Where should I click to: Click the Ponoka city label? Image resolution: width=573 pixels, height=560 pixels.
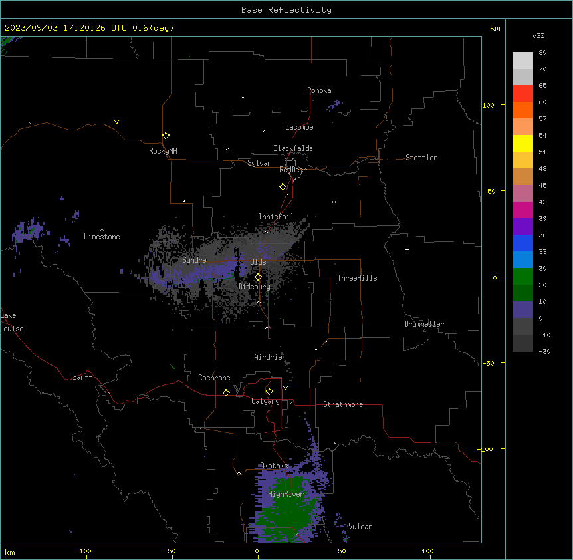(319, 90)
